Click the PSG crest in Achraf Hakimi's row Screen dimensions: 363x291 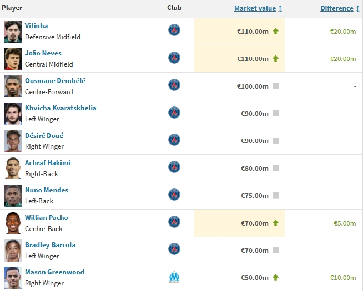click(174, 167)
